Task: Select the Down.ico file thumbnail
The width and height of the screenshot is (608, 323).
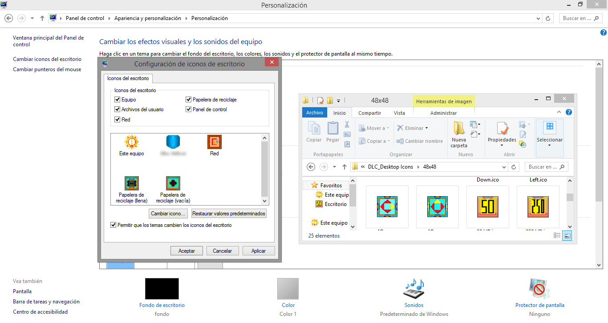Action: 488,206
